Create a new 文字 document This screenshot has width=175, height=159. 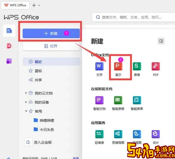pos(99,69)
